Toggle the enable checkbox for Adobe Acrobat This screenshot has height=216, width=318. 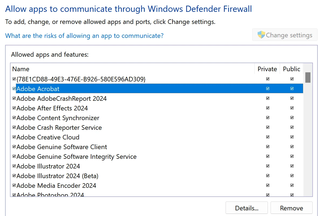(x=14, y=89)
